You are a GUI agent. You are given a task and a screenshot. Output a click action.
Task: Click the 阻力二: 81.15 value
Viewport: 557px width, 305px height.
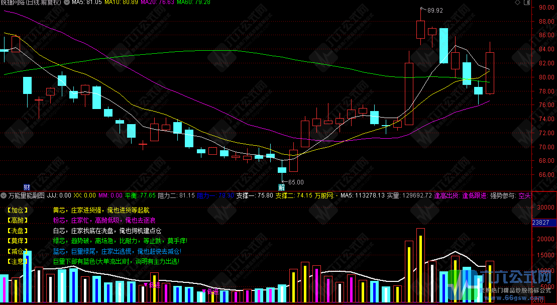[176, 195]
